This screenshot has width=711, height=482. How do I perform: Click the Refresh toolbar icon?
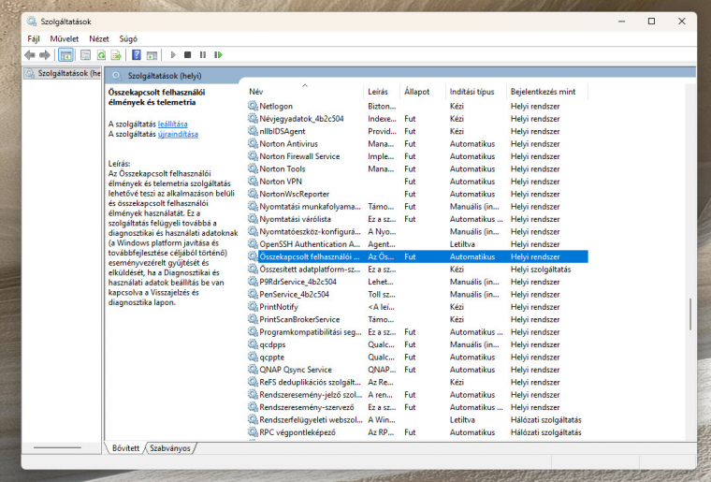pos(101,55)
